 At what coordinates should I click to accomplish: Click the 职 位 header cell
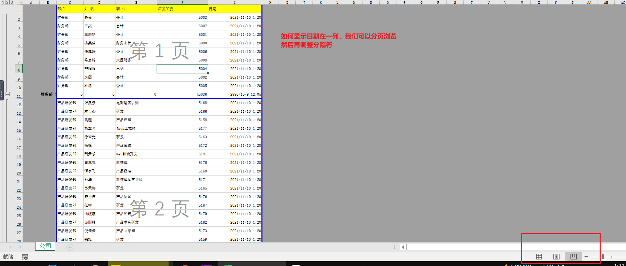[136, 9]
